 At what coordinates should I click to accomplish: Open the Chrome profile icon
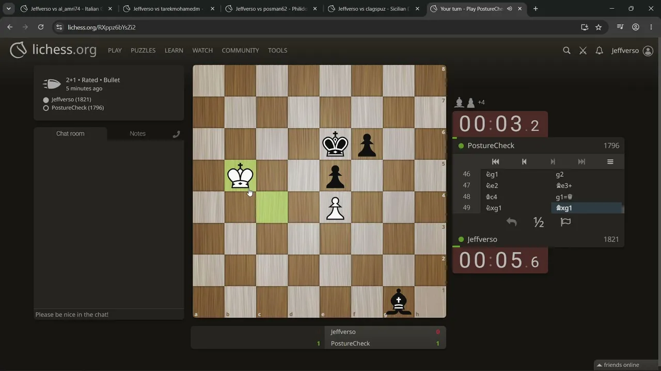636,27
